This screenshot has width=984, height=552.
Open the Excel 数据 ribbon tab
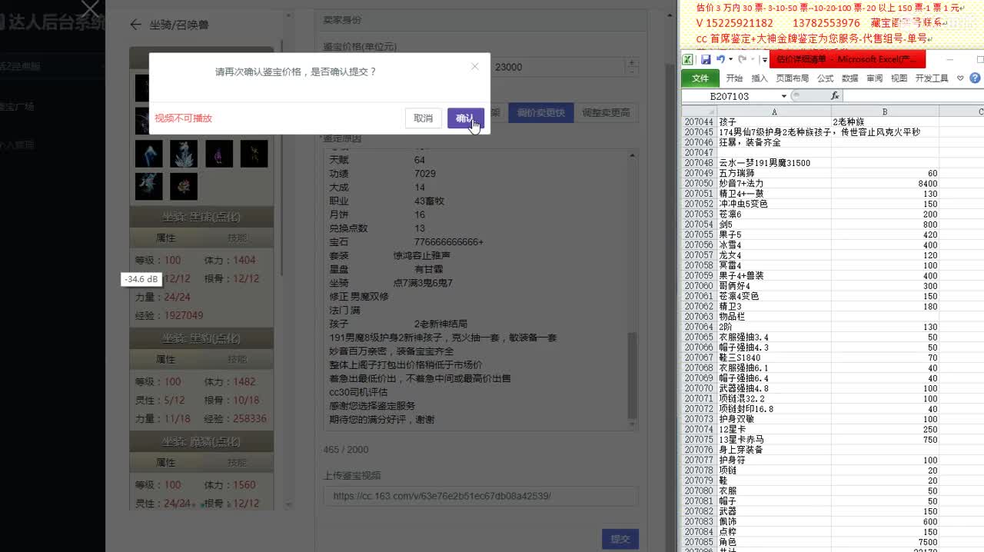coord(849,78)
